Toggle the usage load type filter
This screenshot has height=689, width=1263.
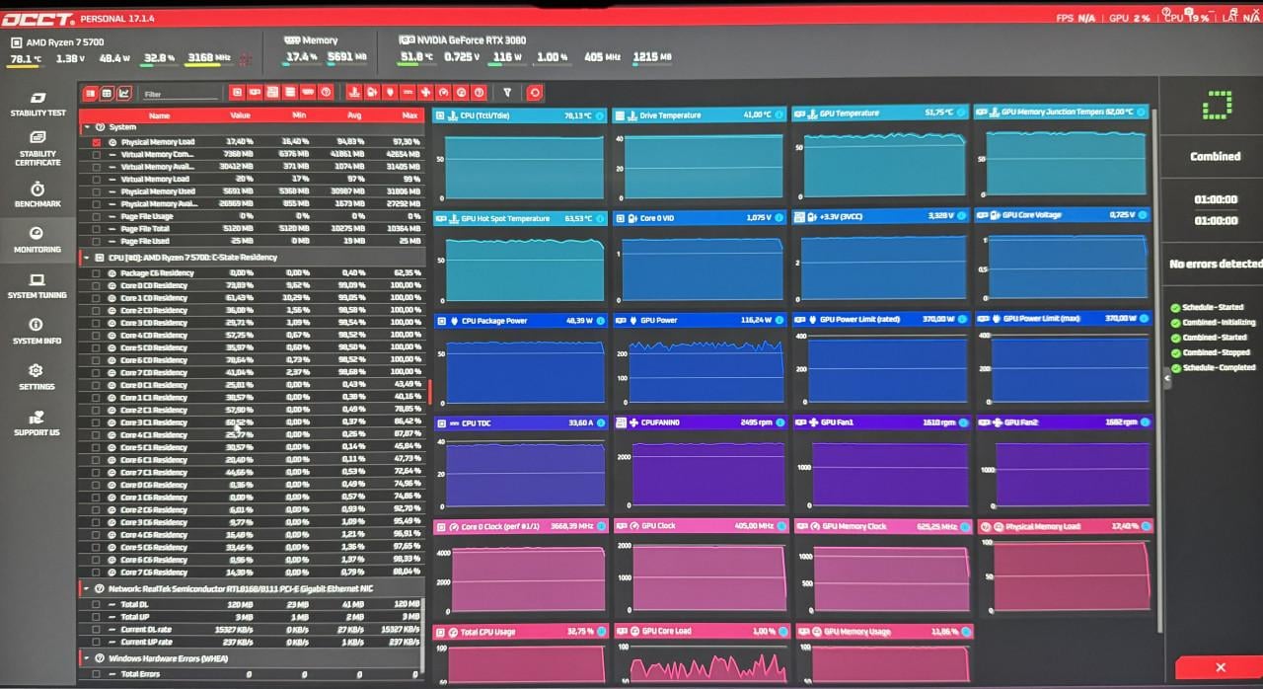[461, 92]
